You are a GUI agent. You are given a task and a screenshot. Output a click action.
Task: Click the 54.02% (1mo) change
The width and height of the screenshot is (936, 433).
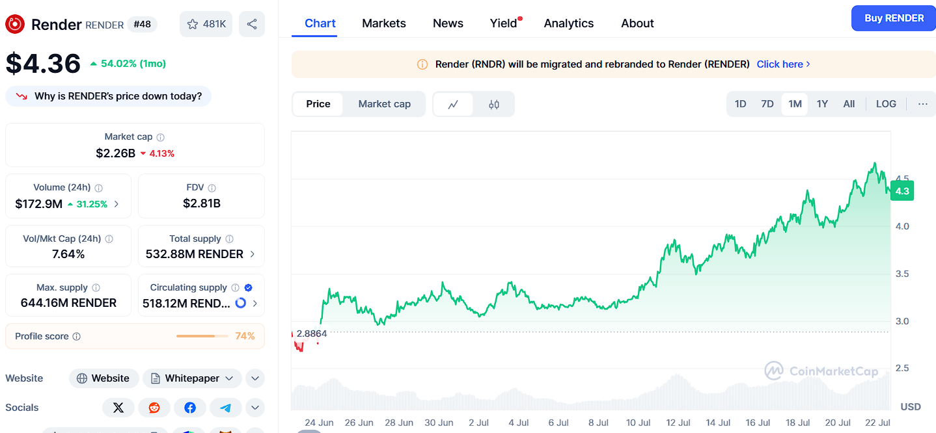(128, 64)
